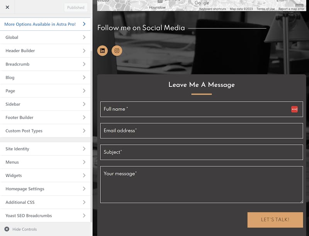
Task: Open the LinkedIn social icon
Action: point(102,51)
